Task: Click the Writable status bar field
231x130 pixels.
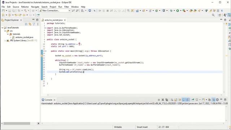Action: pos(118,127)
